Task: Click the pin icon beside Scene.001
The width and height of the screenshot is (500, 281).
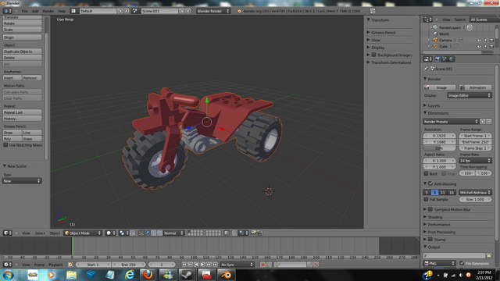Action: tap(426, 69)
